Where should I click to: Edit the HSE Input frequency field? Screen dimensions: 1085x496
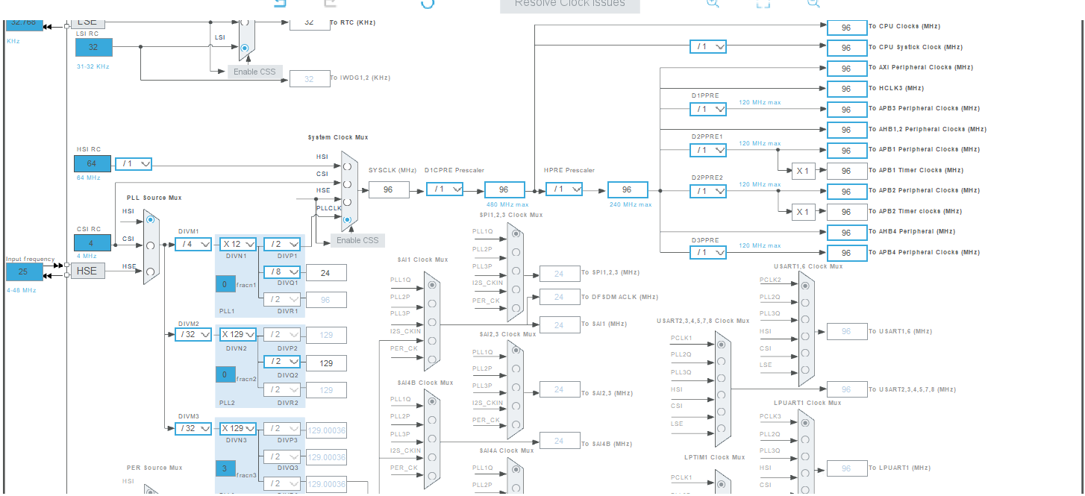coord(23,272)
